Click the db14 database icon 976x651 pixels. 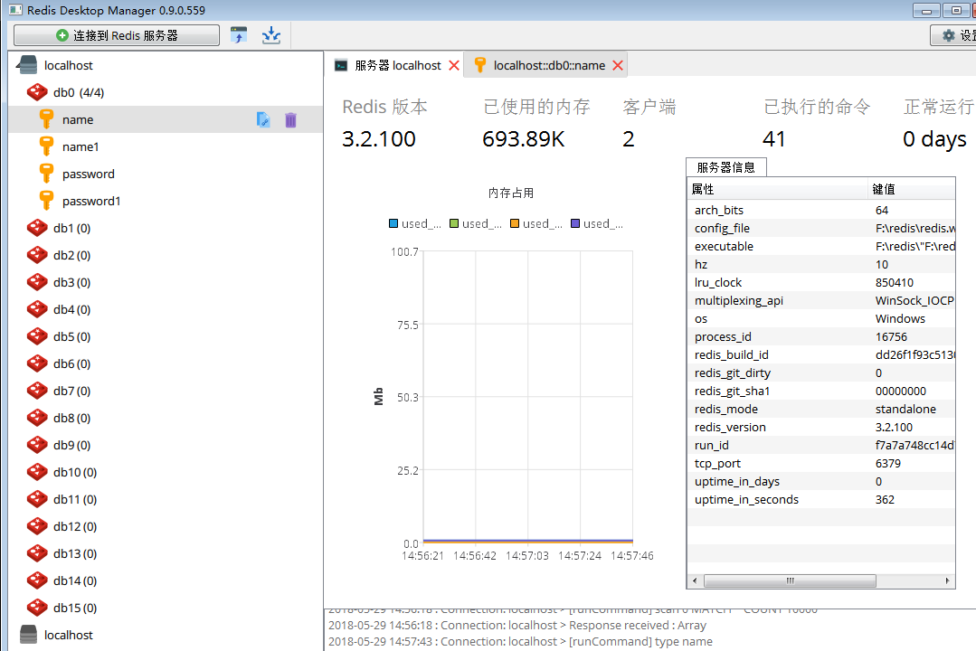(x=37, y=580)
